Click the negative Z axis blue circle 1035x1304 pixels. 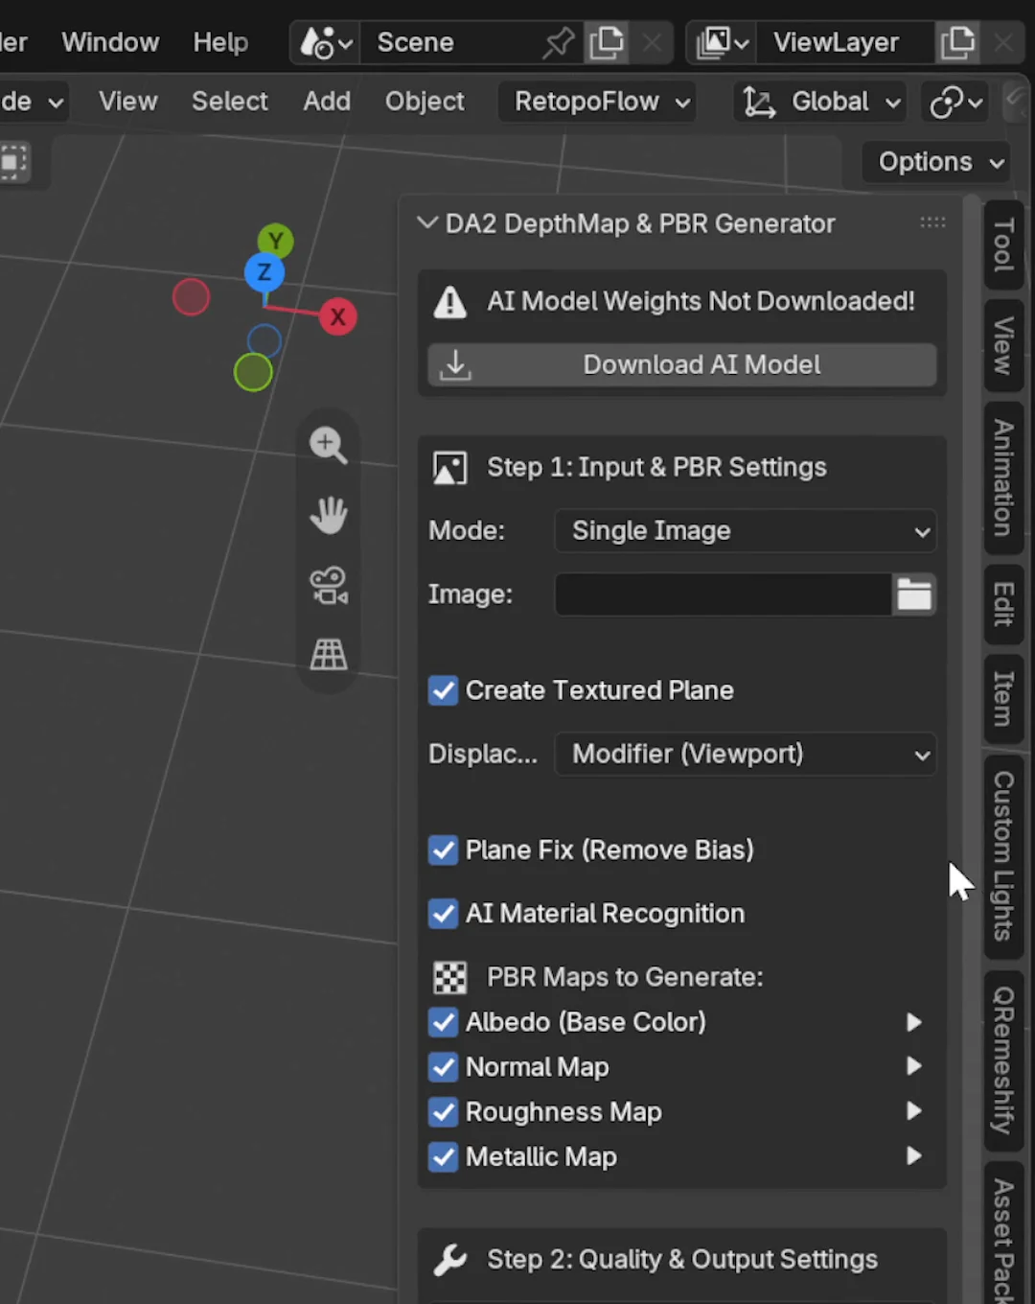click(x=264, y=340)
